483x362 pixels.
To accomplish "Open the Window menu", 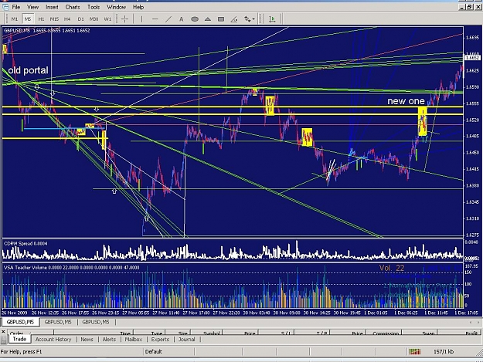I will coord(116,7).
